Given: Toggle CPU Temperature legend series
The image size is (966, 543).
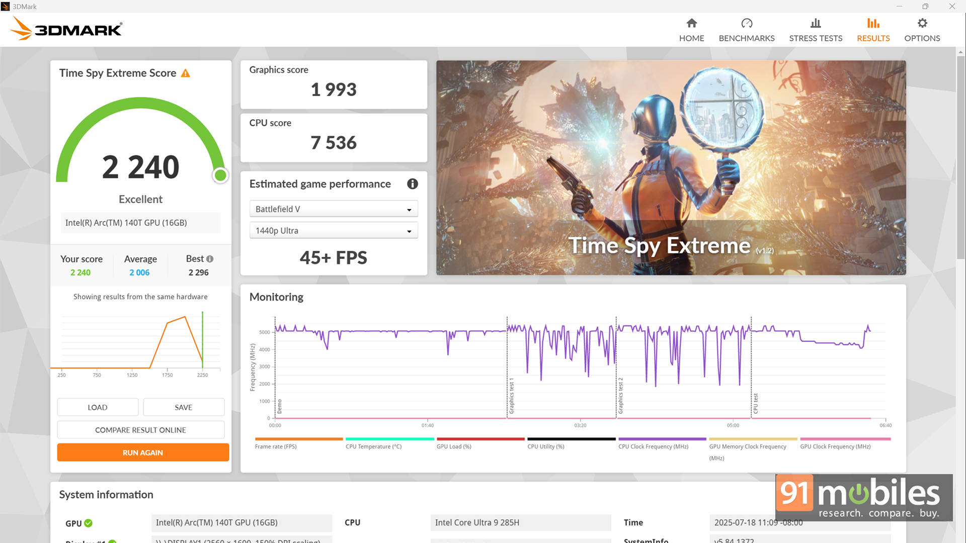Looking at the screenshot, I should (x=389, y=443).
